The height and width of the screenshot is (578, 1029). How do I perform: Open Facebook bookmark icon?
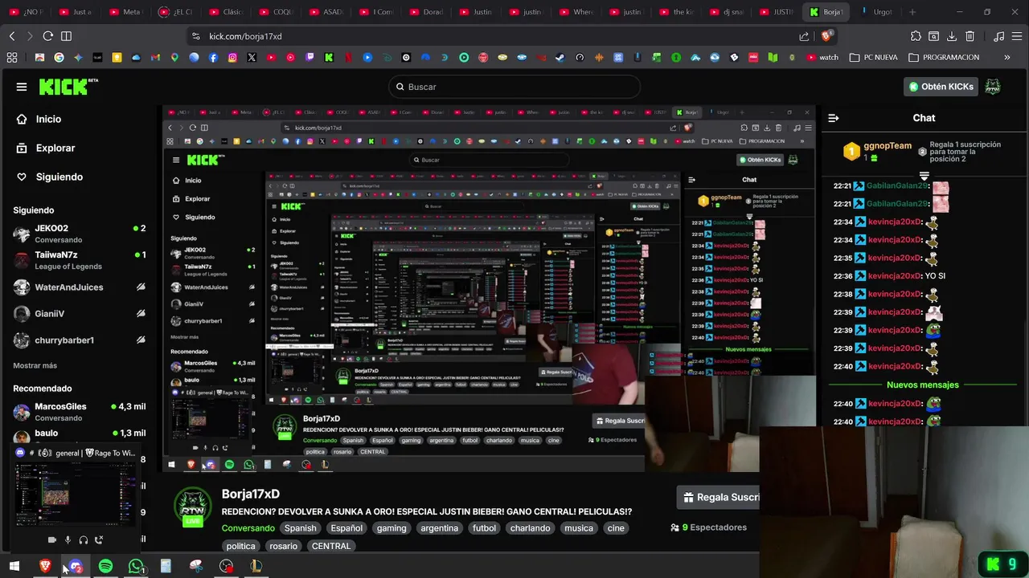(213, 58)
